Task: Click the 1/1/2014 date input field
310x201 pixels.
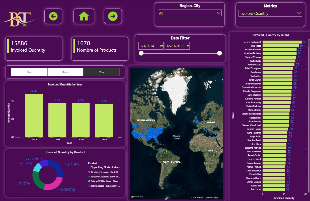Action: pos(148,46)
